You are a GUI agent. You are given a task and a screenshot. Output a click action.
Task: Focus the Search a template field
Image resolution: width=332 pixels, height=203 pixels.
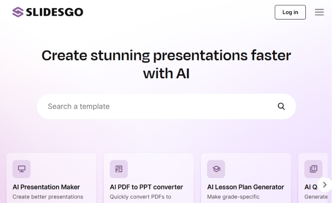pyautogui.click(x=166, y=106)
